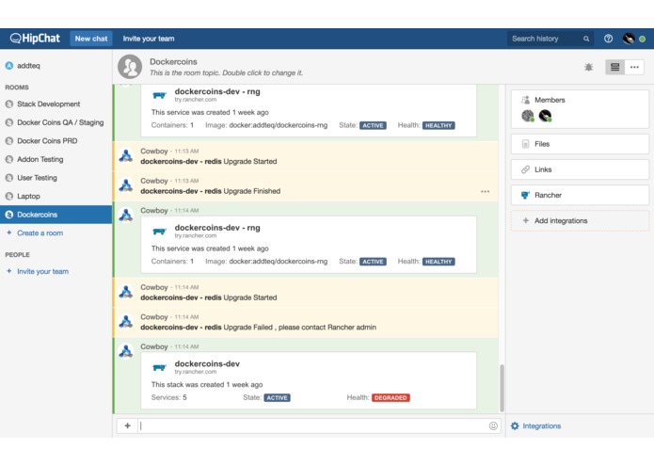Screen dimensions: 654x465
Task: Click the chat scrollbar thumb
Action: (x=502, y=388)
